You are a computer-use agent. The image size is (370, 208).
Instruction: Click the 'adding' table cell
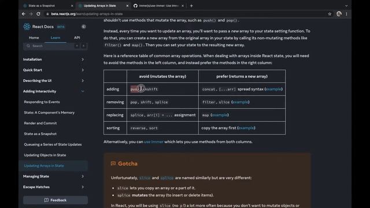tap(115, 89)
